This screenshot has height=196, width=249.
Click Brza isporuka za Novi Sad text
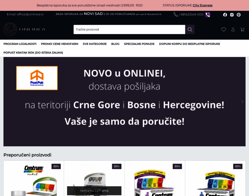108,14
